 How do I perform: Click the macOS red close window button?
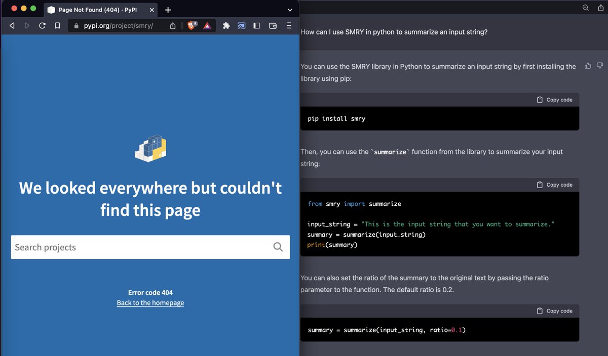pyautogui.click(x=14, y=9)
